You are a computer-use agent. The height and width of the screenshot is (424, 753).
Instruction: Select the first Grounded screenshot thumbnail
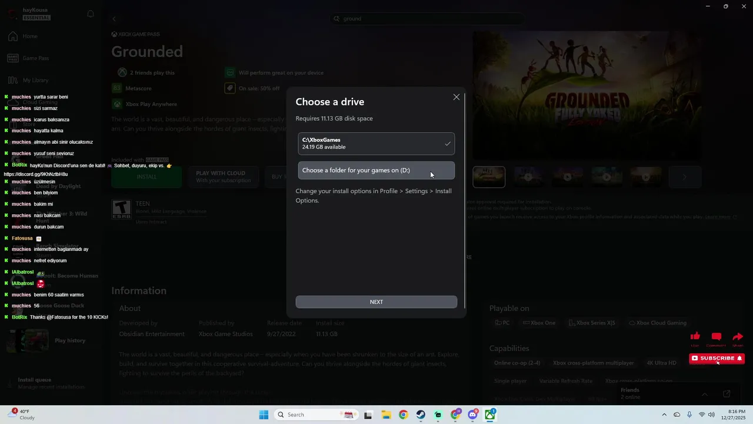pyautogui.click(x=489, y=177)
